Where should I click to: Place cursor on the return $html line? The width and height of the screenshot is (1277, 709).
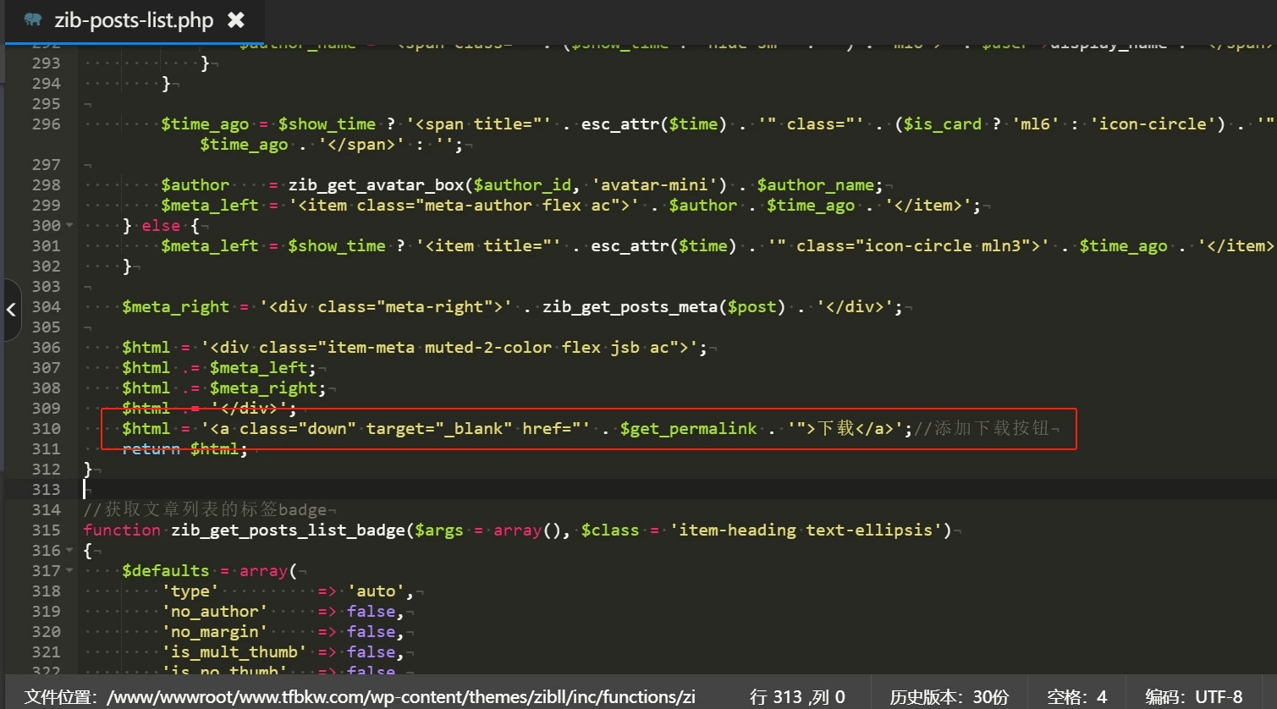point(184,449)
